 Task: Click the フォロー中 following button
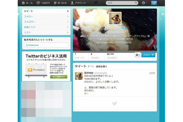[148, 55]
